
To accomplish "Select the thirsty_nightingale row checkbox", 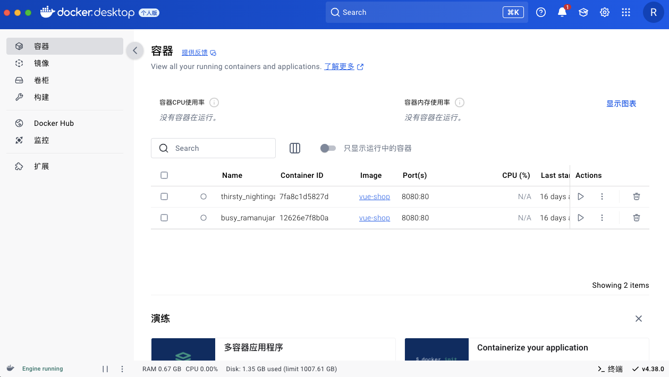I will pyautogui.click(x=164, y=196).
